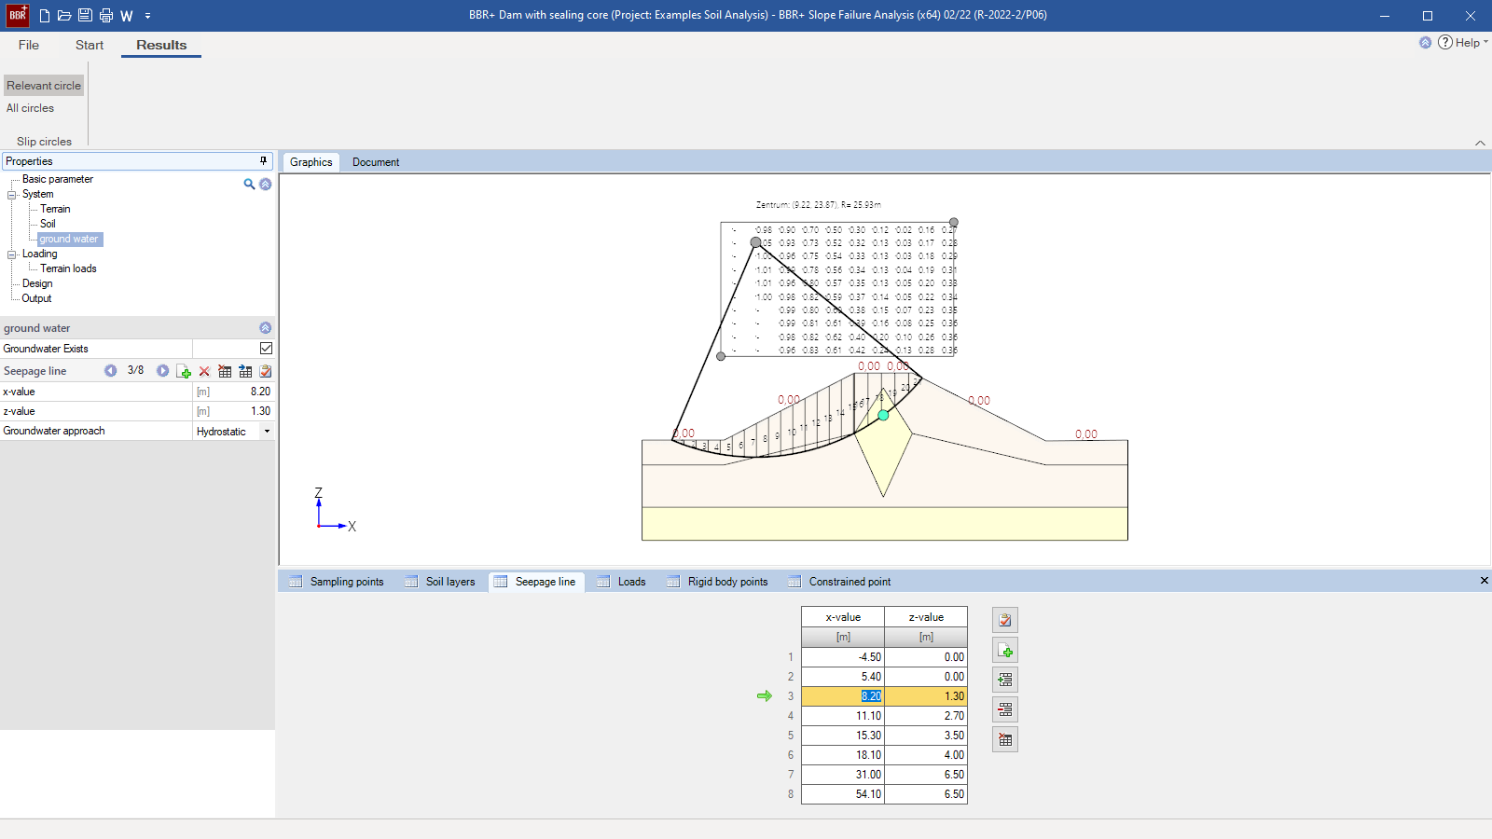Switch to the Start ribbon tab
The height and width of the screenshot is (839, 1492).
point(90,45)
